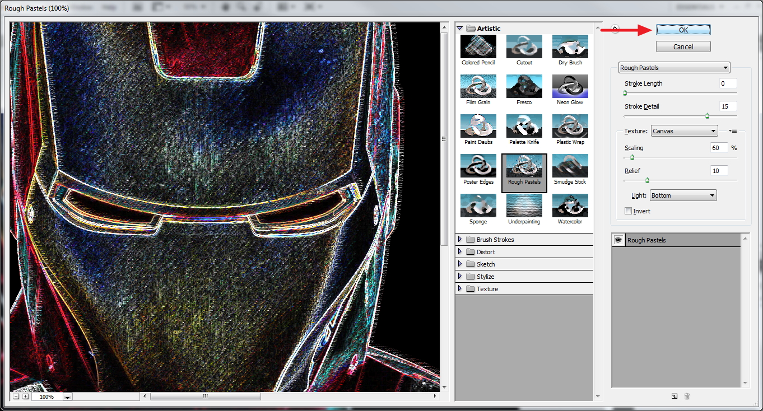763x411 pixels.
Task: Expand the Distort filter folder
Action: click(x=460, y=251)
